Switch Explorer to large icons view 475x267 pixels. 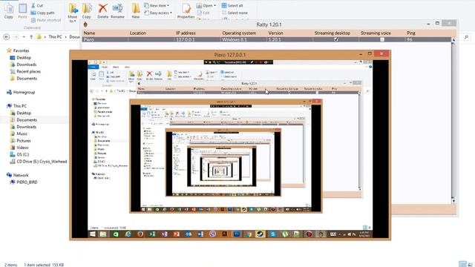470,264
